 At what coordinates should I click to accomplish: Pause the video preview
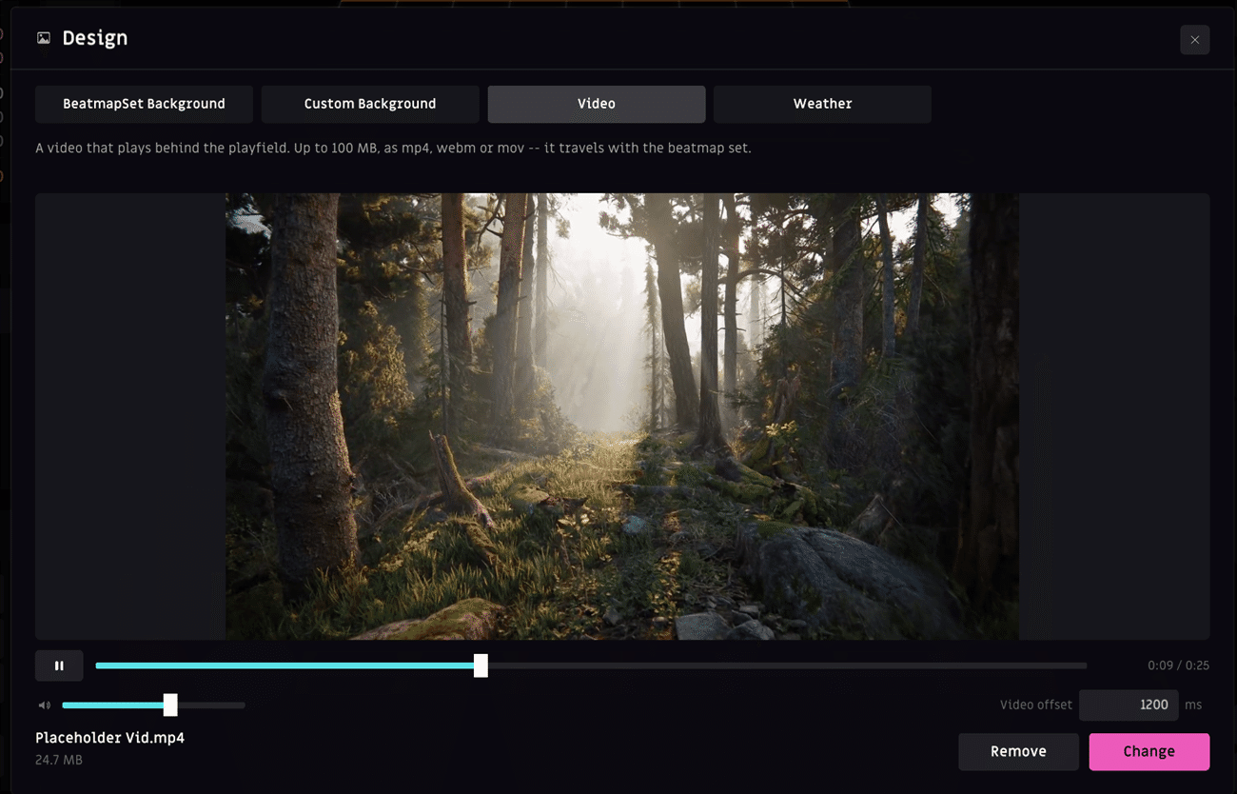(59, 665)
